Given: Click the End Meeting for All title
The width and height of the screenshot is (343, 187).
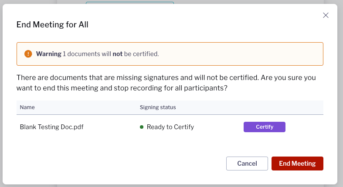Looking at the screenshot, I should click(52, 24).
